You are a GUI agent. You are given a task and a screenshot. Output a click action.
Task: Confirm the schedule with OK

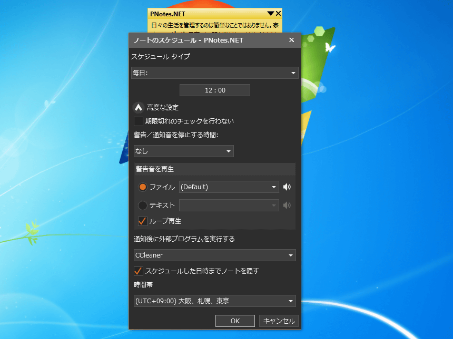235,321
